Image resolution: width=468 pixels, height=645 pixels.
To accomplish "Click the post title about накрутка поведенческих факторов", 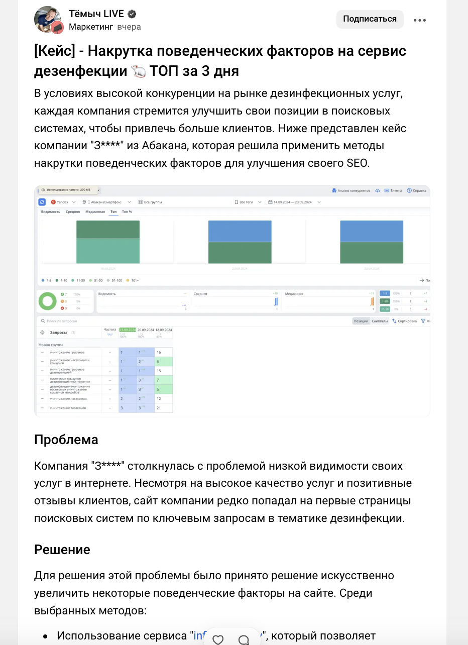I will coord(220,61).
